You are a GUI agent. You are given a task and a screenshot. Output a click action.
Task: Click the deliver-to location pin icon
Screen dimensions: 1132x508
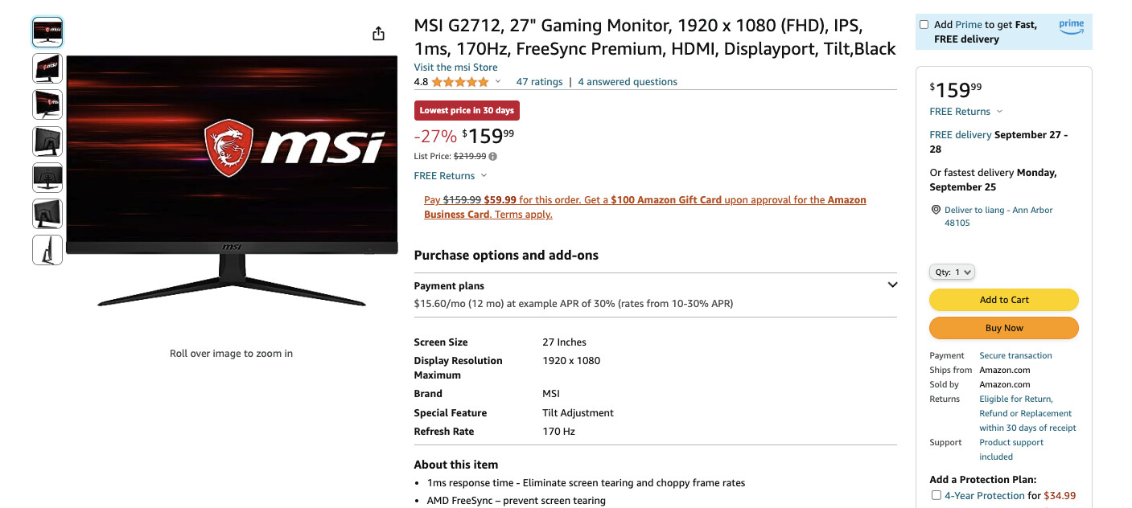pos(936,210)
